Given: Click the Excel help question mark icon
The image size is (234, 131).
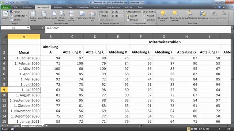Looking at the screenshot, I should [x=219, y=7].
